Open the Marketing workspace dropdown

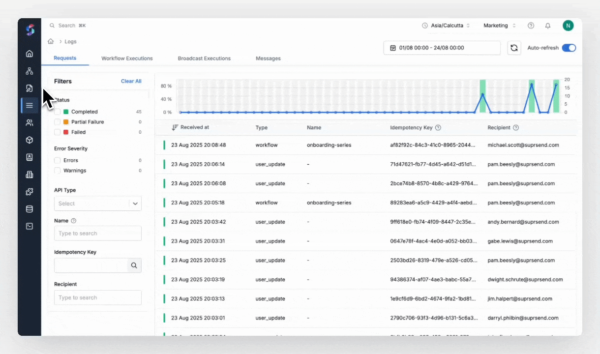(500, 26)
